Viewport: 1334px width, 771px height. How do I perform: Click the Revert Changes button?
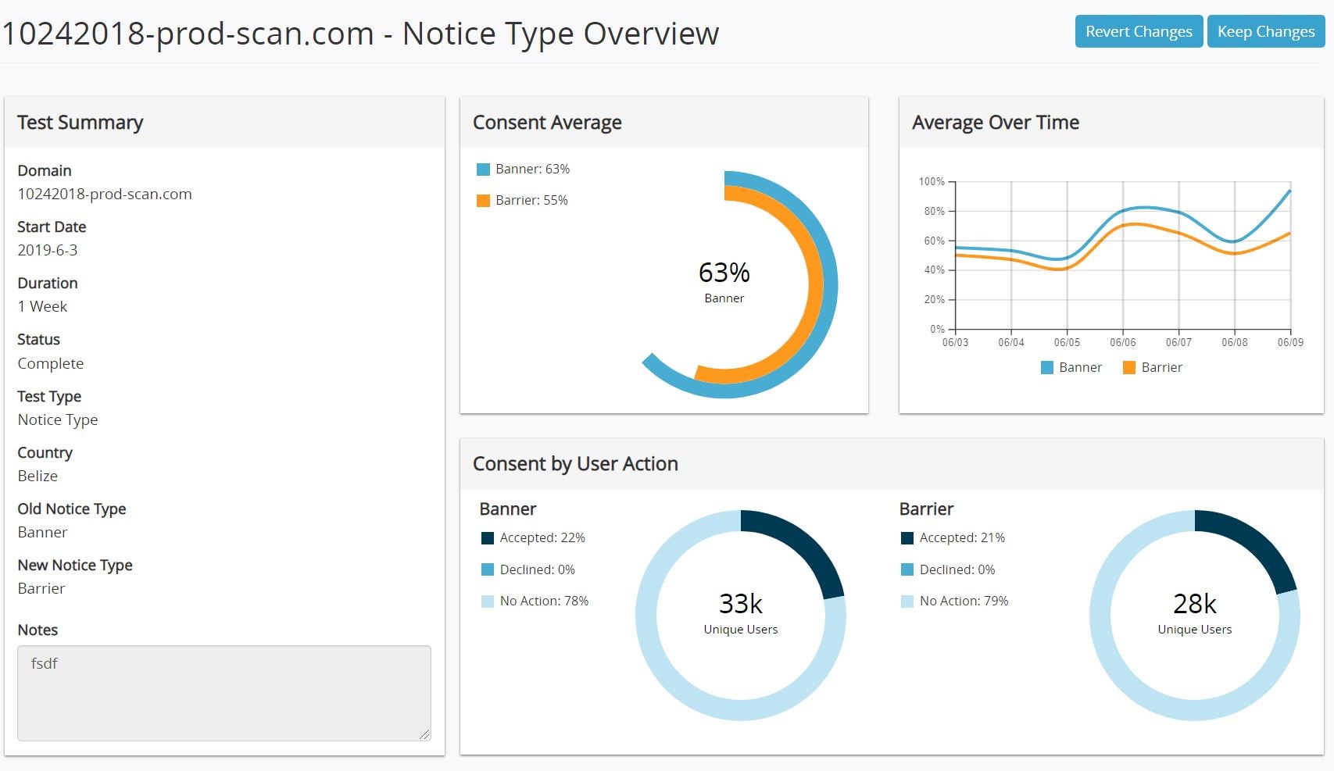(x=1138, y=32)
